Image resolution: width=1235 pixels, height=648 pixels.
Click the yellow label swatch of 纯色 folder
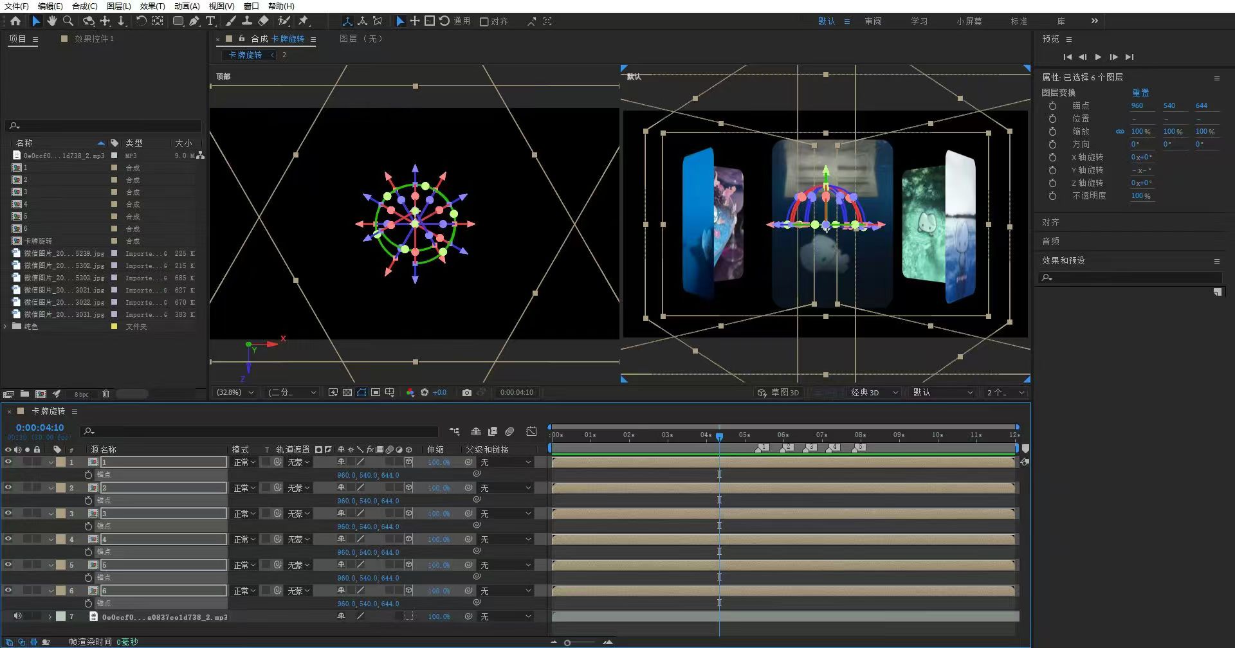coord(114,327)
